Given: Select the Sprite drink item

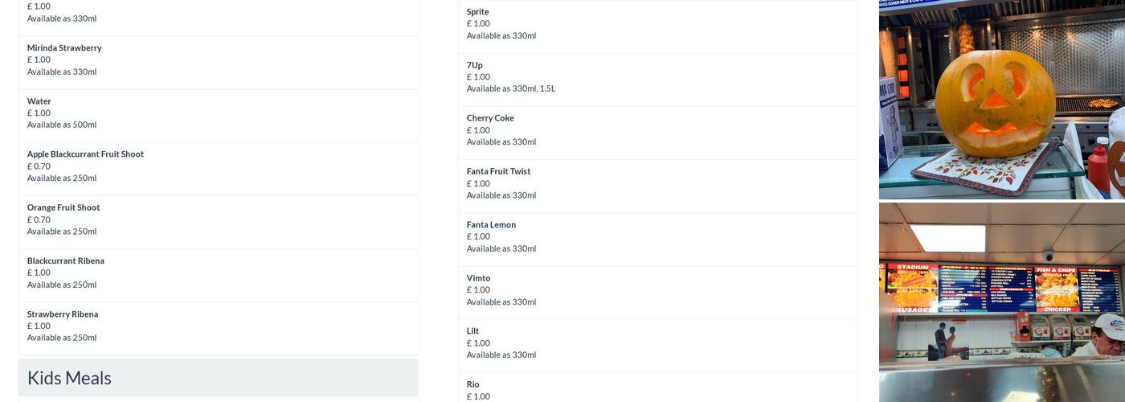Looking at the screenshot, I should coord(478,12).
